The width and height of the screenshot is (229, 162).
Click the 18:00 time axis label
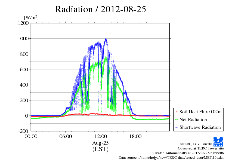pyautogui.click(x=135, y=136)
